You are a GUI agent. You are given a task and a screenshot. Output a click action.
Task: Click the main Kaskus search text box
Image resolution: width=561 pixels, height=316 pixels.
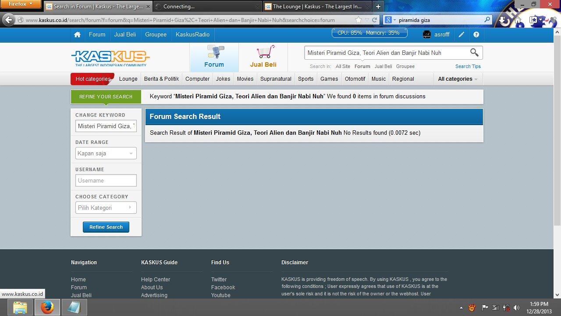pos(387,53)
